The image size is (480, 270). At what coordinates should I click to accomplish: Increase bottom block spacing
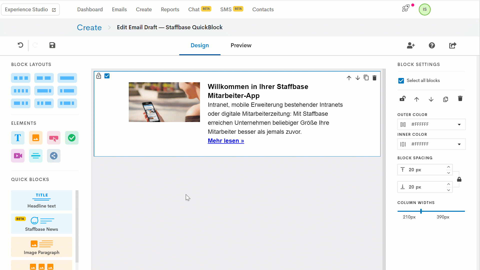click(449, 184)
